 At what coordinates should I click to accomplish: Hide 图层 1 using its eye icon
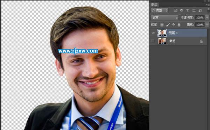coord(153,33)
